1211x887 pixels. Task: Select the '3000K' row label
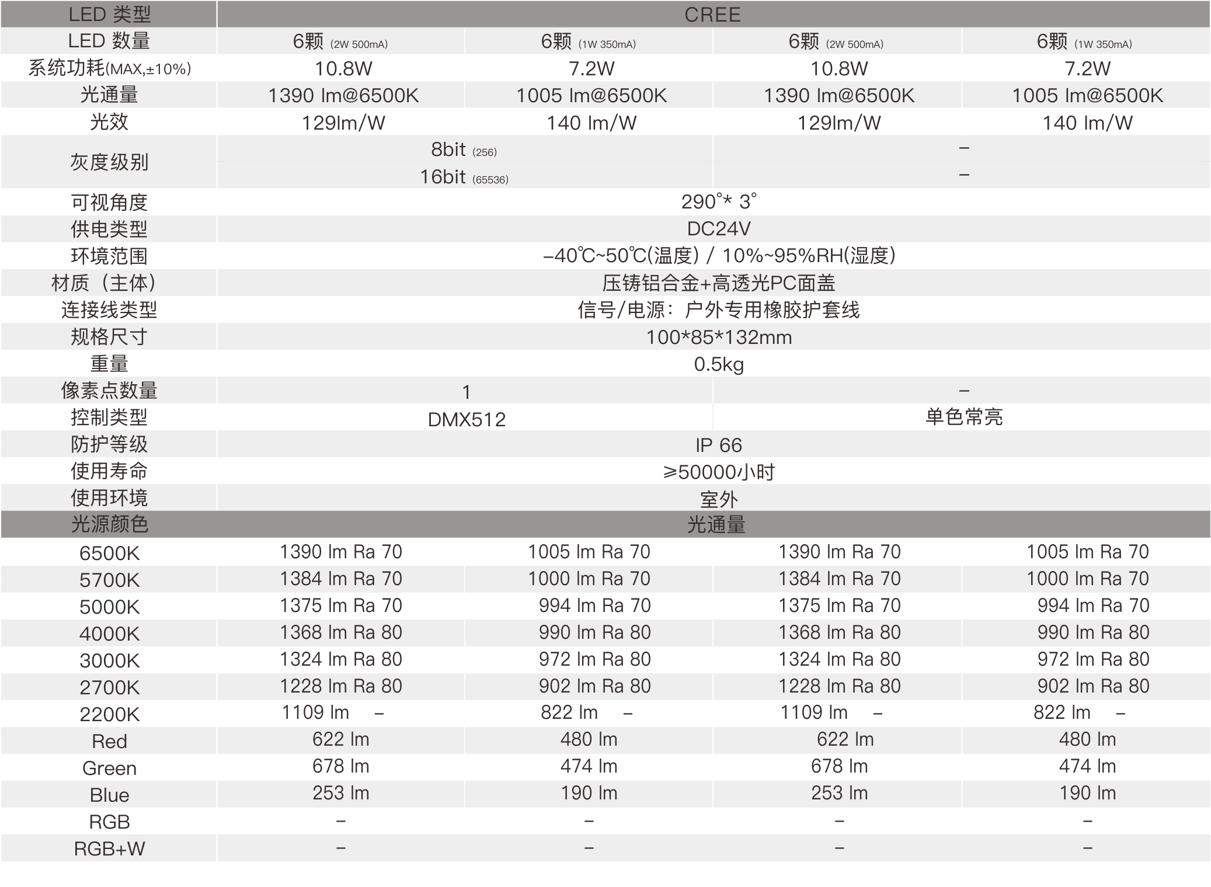click(109, 660)
